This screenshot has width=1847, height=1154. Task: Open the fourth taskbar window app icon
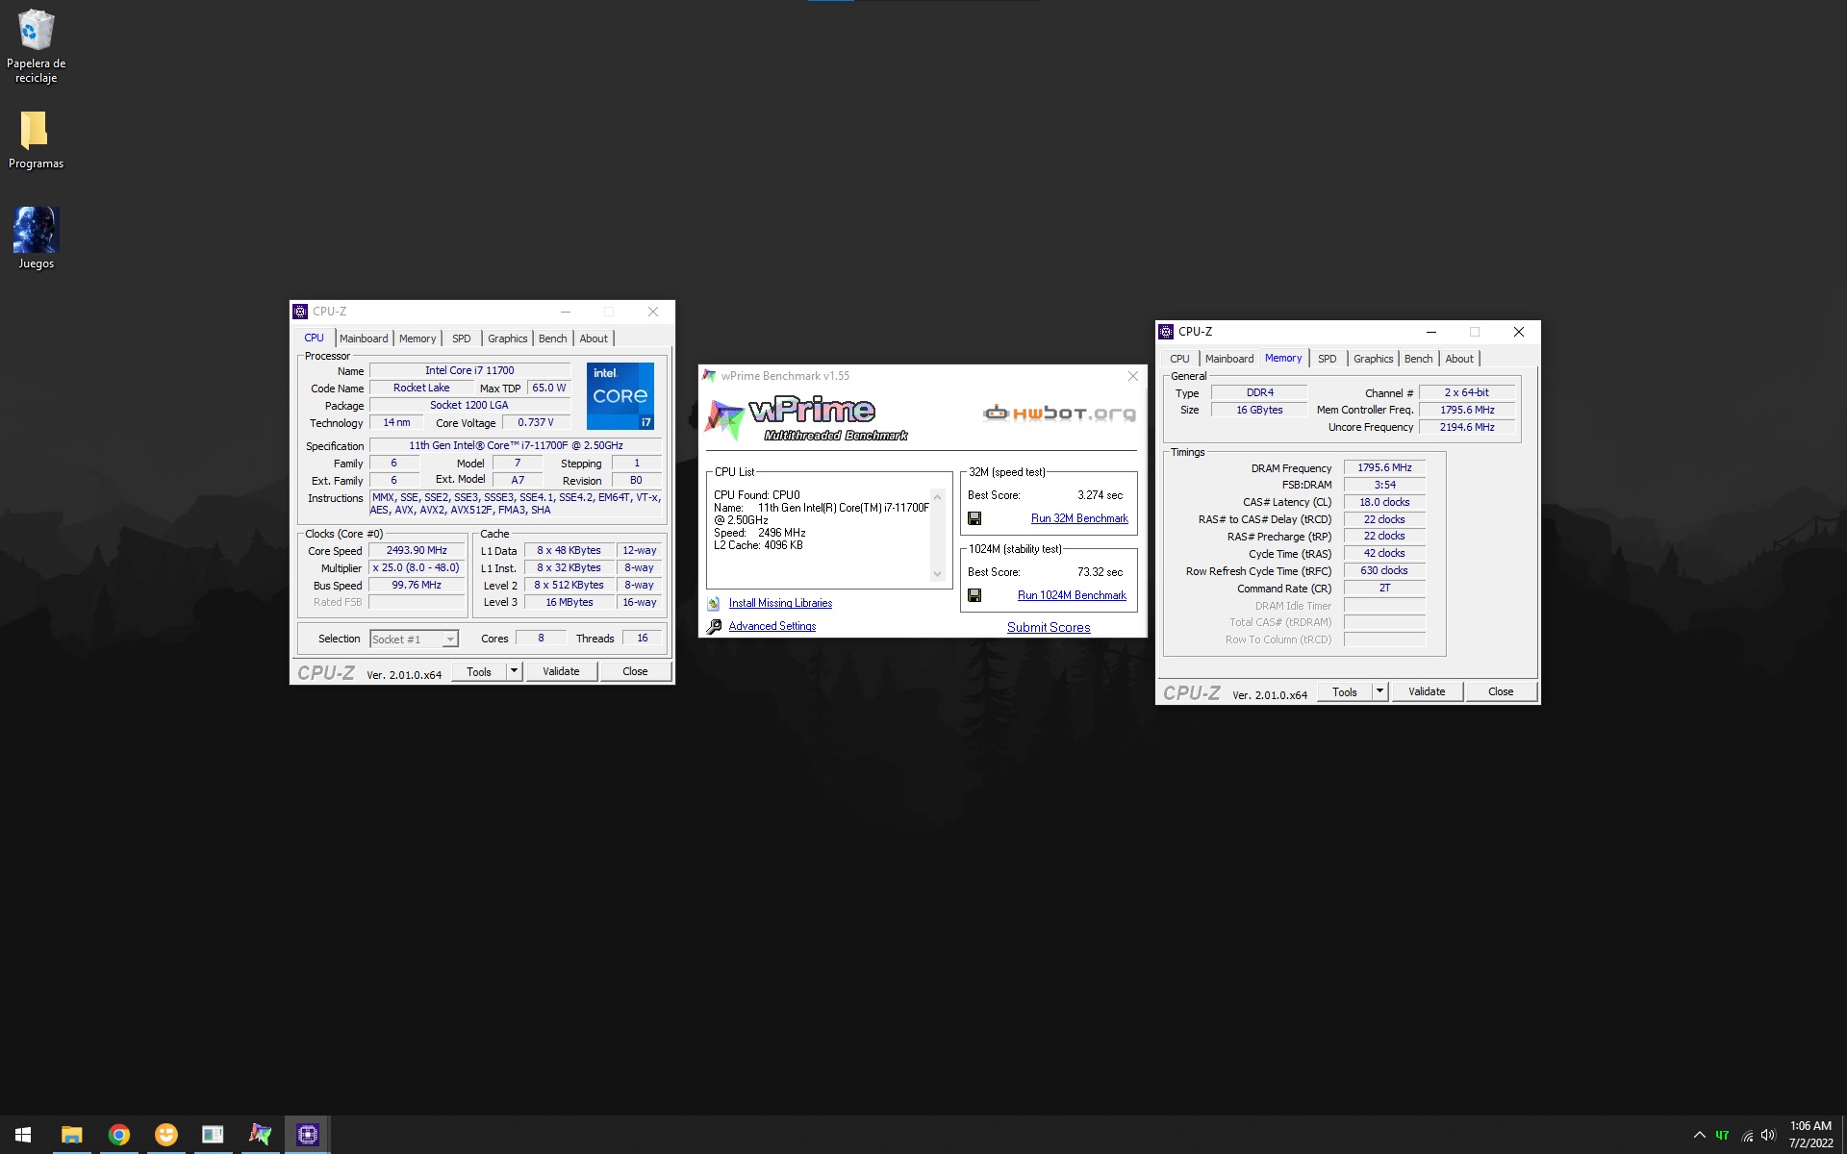(213, 1135)
